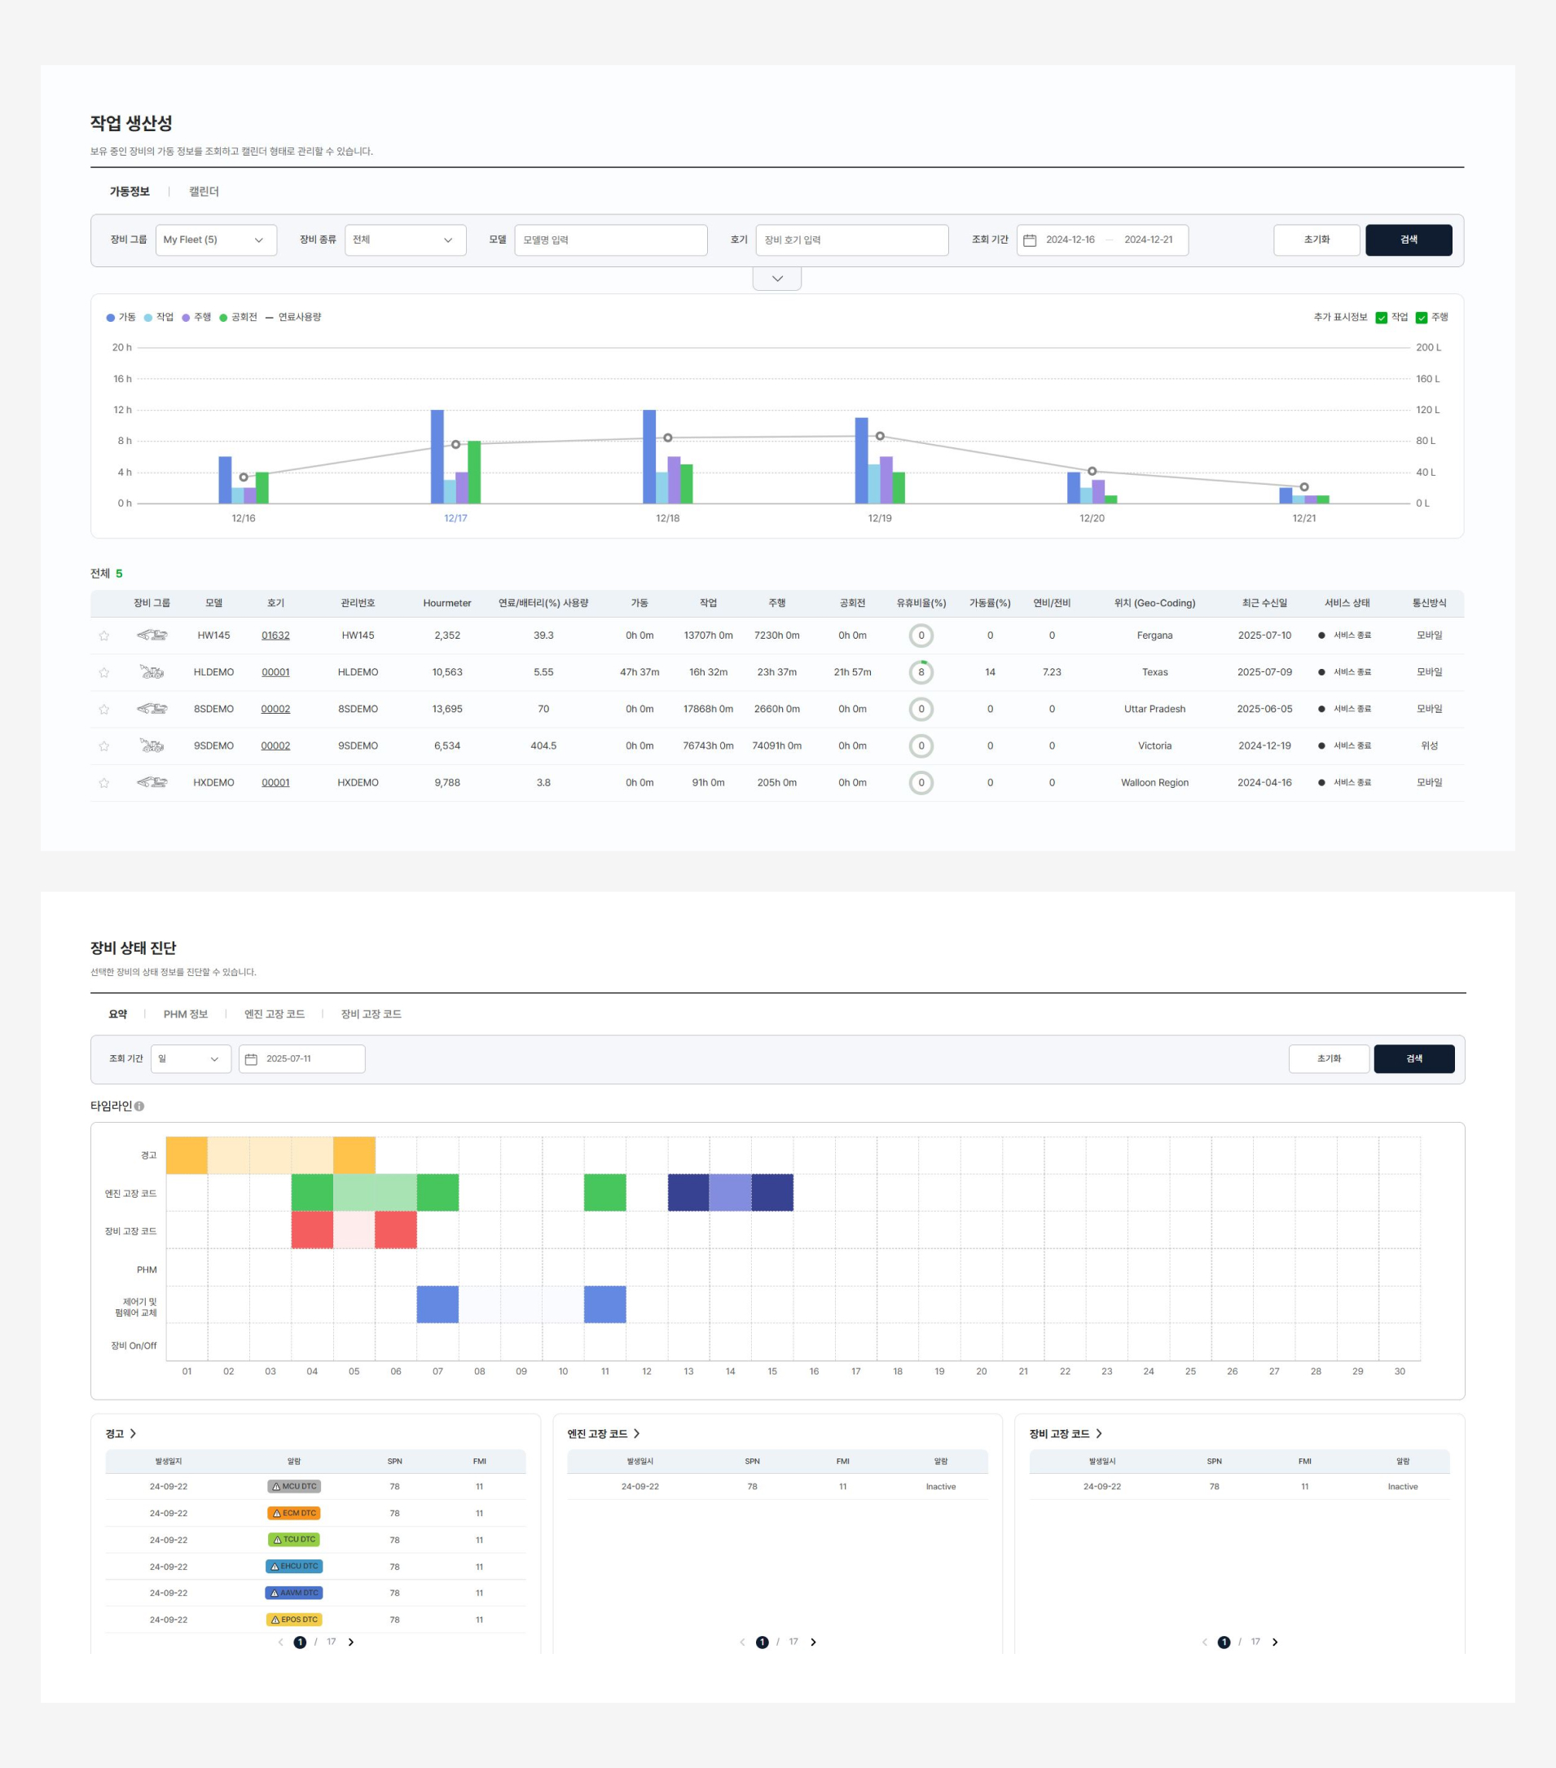
Task: Uncheck the 주행 additional display checkbox
Action: 1421,318
